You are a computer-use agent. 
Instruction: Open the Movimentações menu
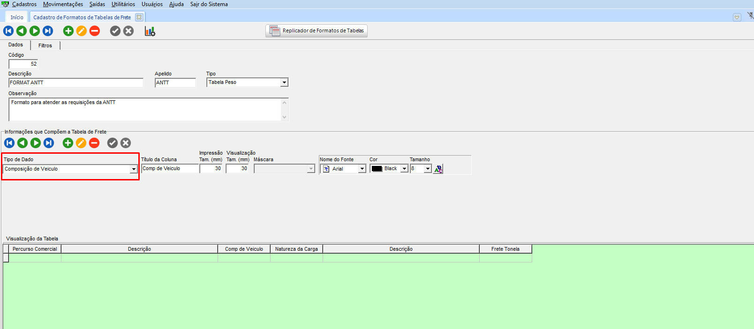[x=63, y=4]
